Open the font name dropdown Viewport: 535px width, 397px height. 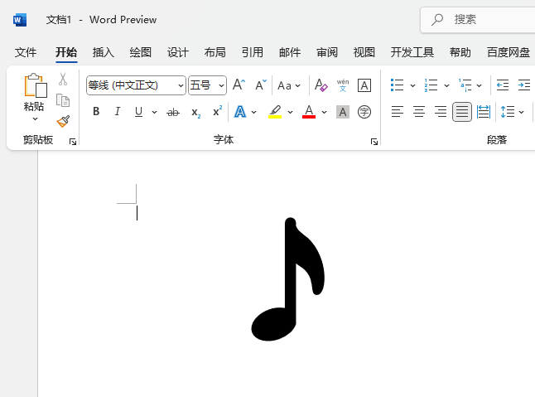tap(181, 85)
